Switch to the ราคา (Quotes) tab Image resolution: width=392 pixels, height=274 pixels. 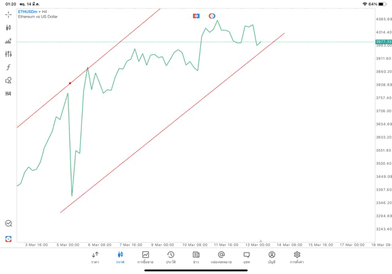click(95, 257)
